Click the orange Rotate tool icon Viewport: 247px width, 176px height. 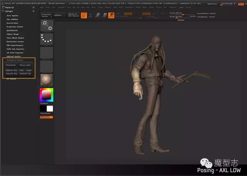[111, 15]
